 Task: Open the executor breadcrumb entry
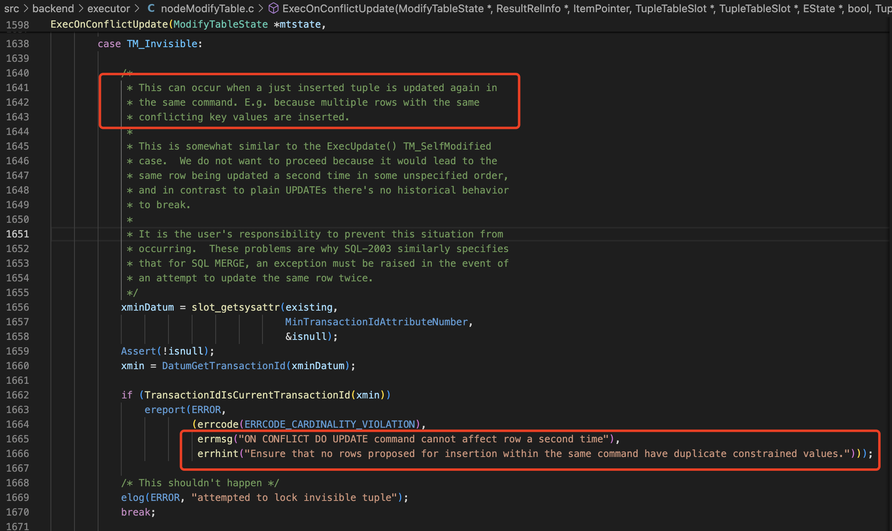pos(108,8)
